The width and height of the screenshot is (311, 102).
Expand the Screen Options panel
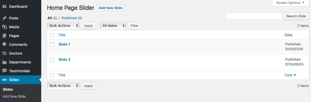point(290,3)
